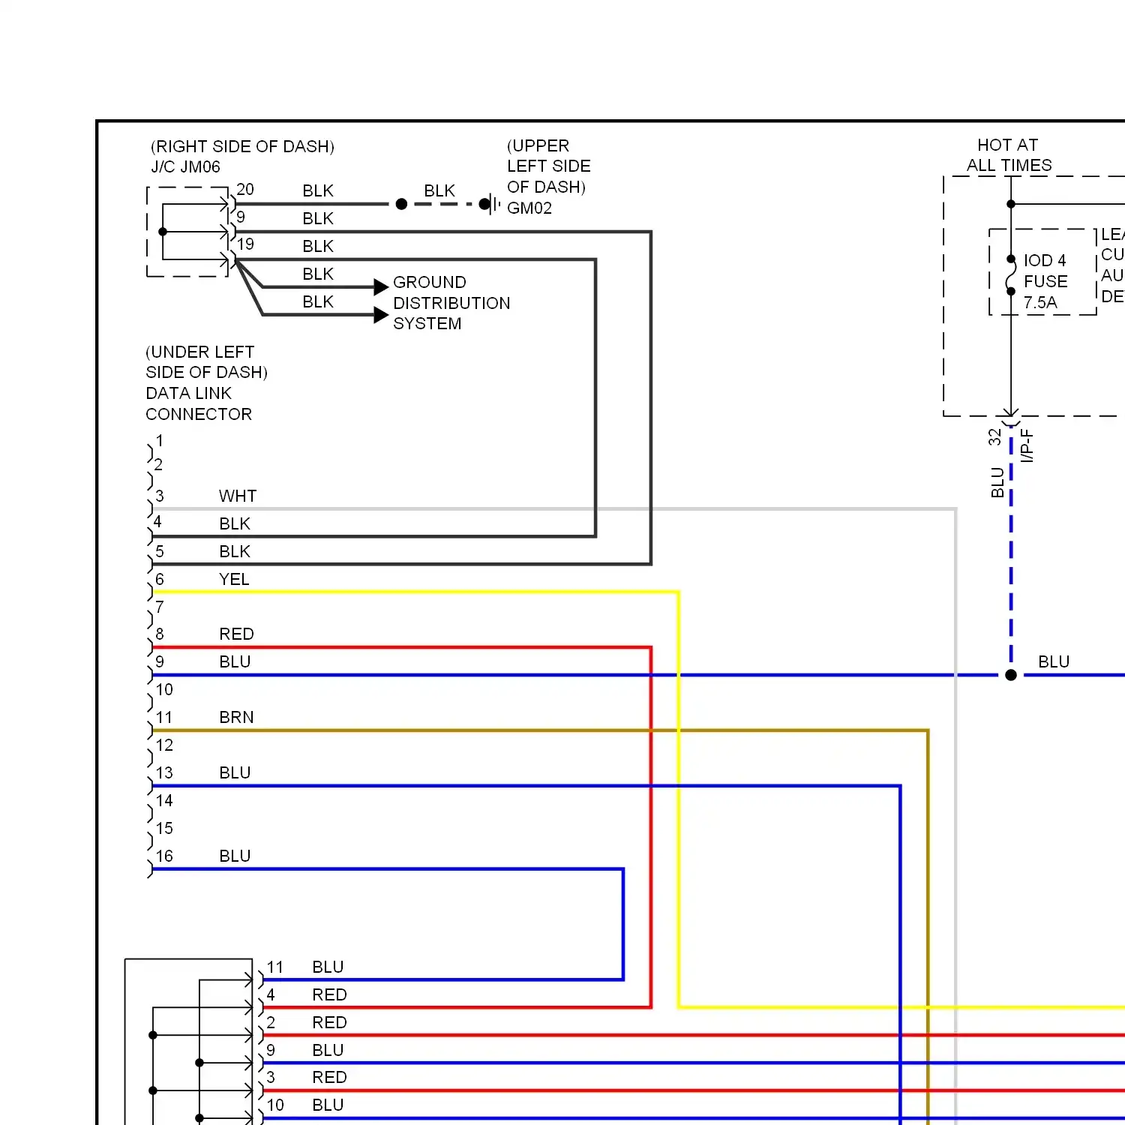Click the "DATA LINK CONNECTOR" label

pos(199,403)
